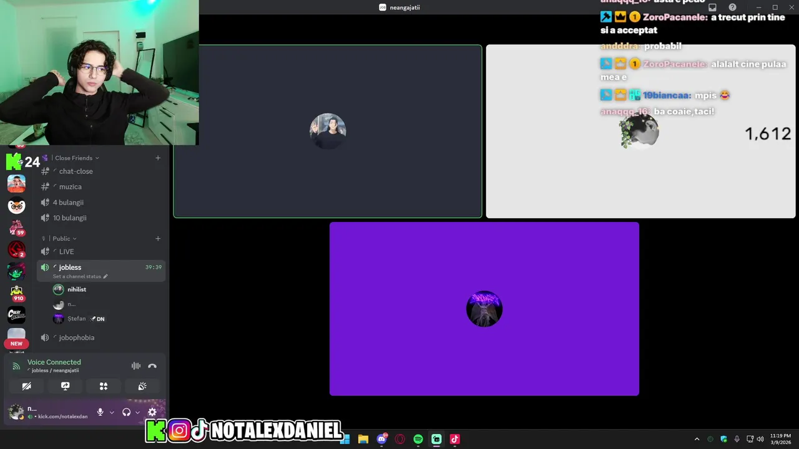
Task: Open the server icon with 59 badge
Action: [16, 228]
